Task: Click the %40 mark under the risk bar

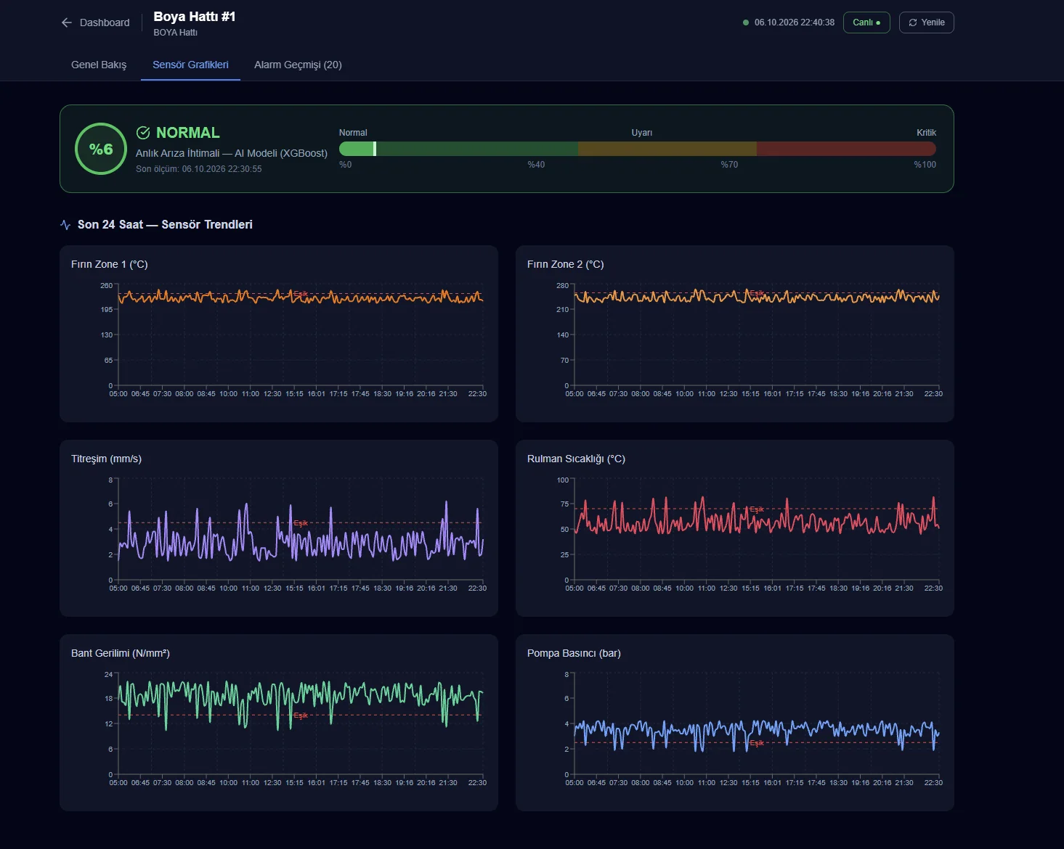Action: point(536,165)
